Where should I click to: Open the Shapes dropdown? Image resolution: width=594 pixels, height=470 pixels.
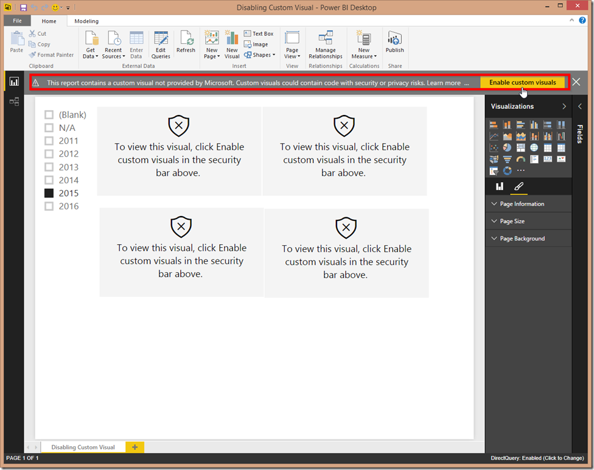[260, 55]
